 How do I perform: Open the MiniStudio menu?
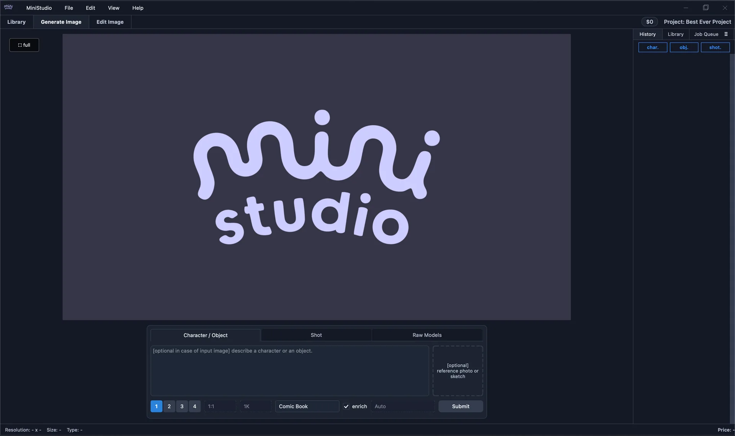click(x=39, y=8)
